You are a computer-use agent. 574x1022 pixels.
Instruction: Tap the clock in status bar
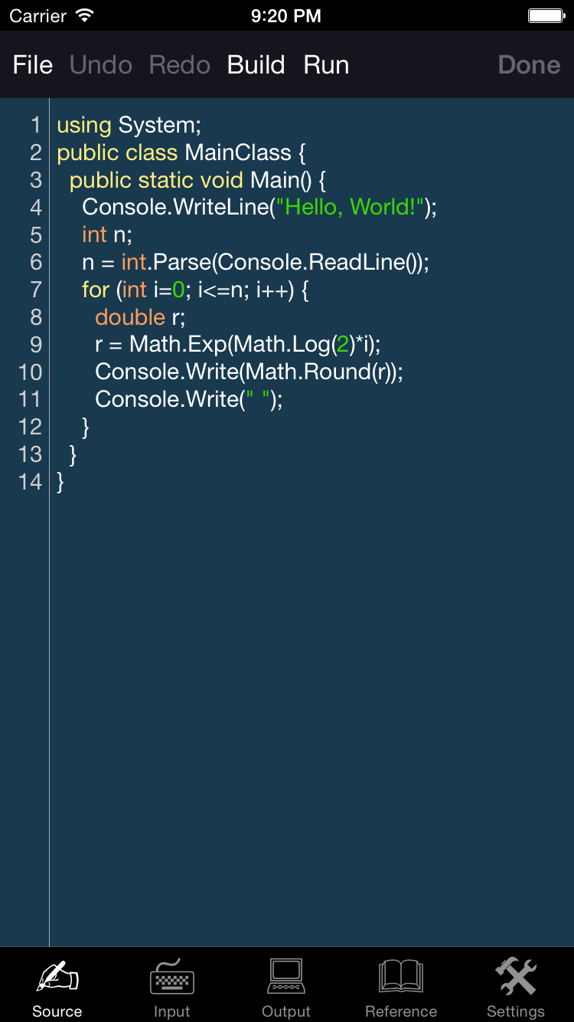point(286,16)
